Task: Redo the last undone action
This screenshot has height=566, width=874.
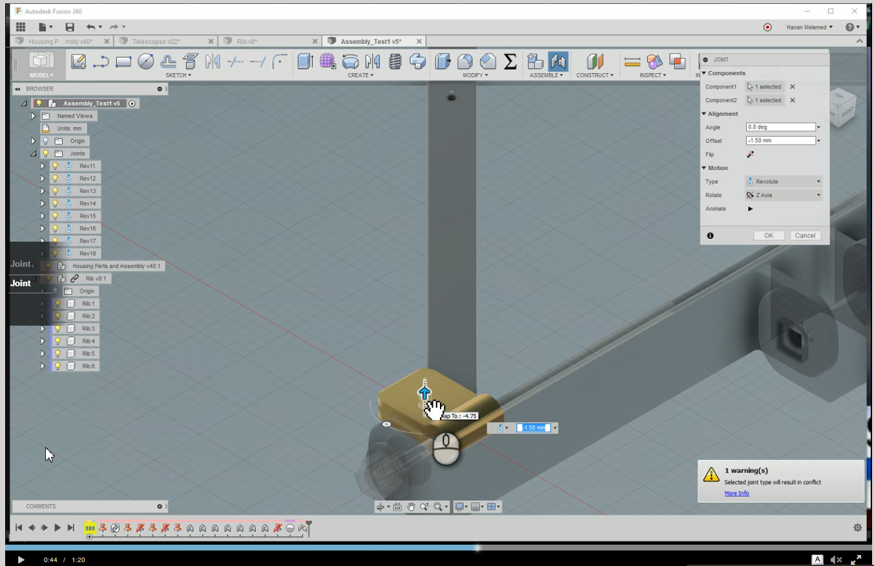Action: coord(114,27)
